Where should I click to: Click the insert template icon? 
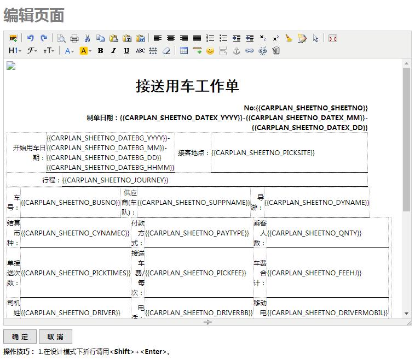pos(276,50)
